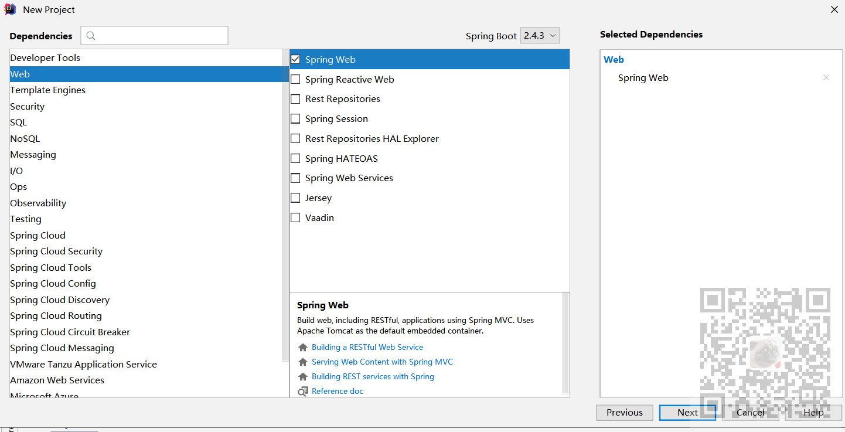Tick the Jersey checkbox
845x432 pixels.
(295, 198)
